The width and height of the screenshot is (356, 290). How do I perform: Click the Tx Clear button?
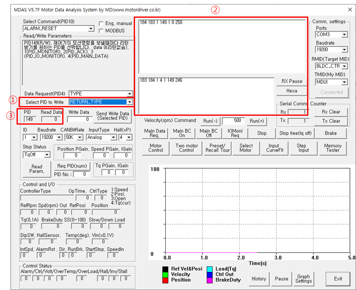point(331,121)
